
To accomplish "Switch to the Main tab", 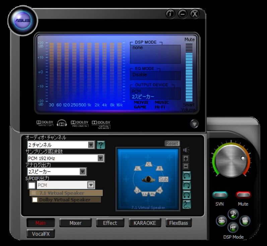I will [x=41, y=223].
